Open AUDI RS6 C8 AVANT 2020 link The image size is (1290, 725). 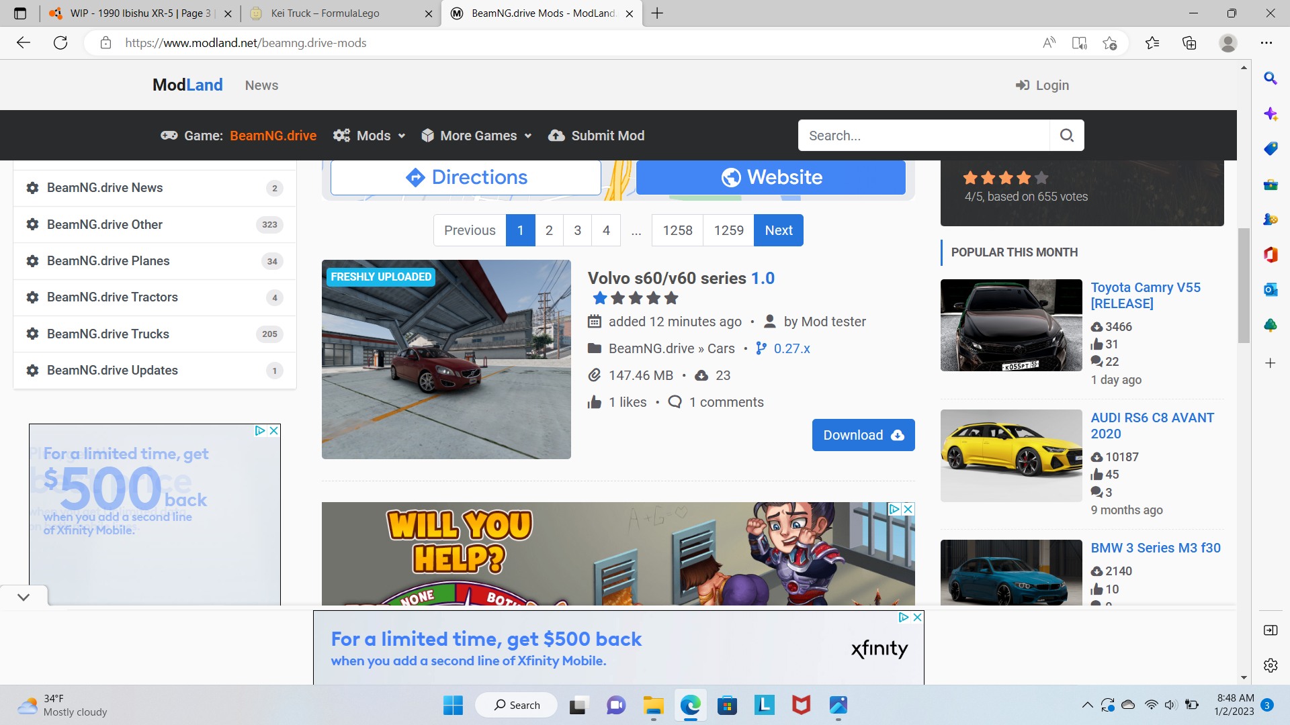coord(1152,426)
